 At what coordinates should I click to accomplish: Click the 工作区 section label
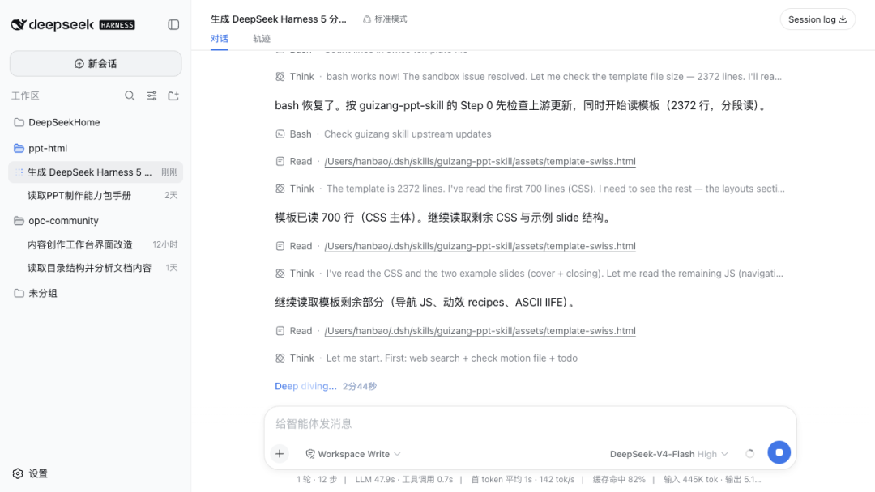[x=26, y=95]
